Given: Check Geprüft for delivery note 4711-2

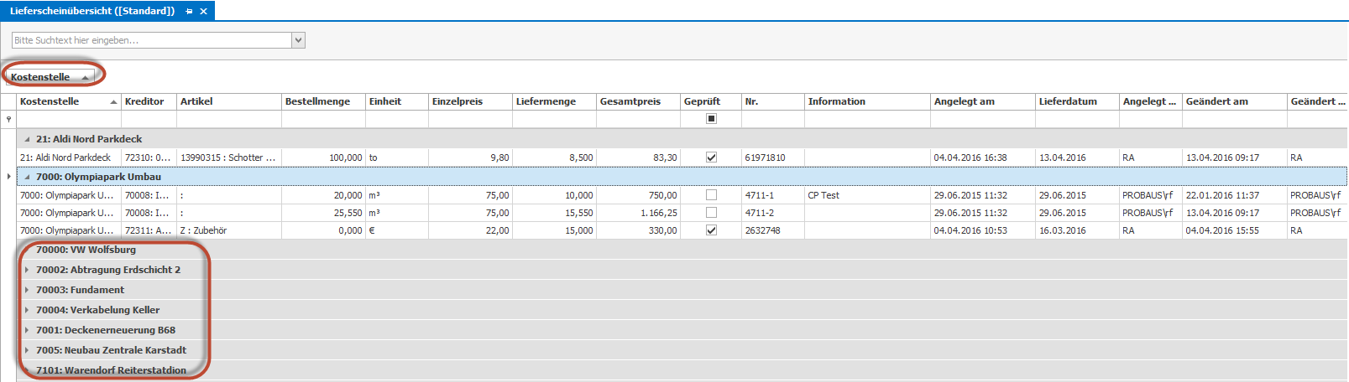Looking at the screenshot, I should click(711, 213).
